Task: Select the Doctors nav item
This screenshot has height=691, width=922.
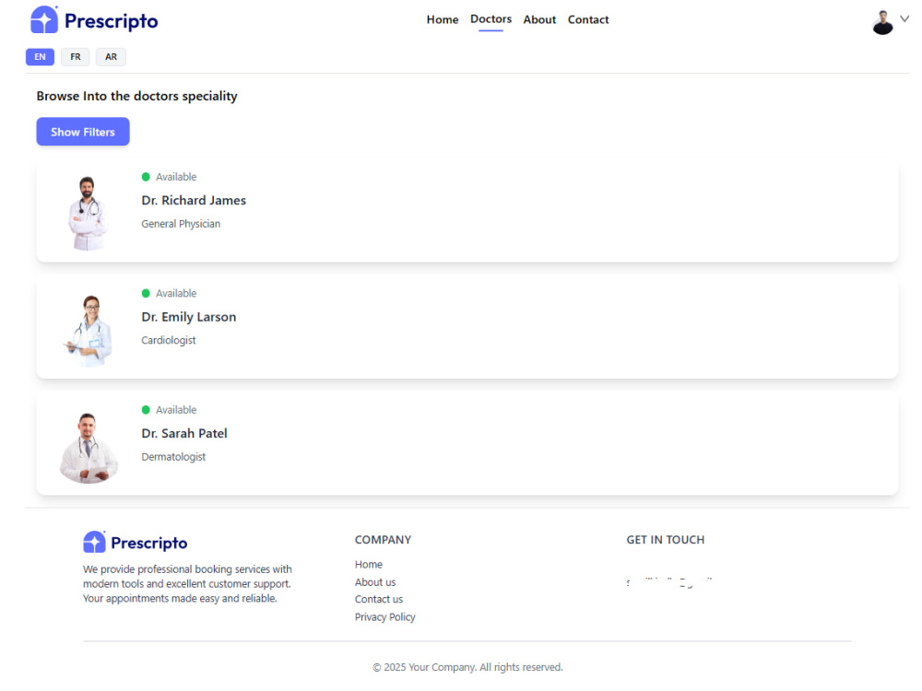Action: [491, 18]
